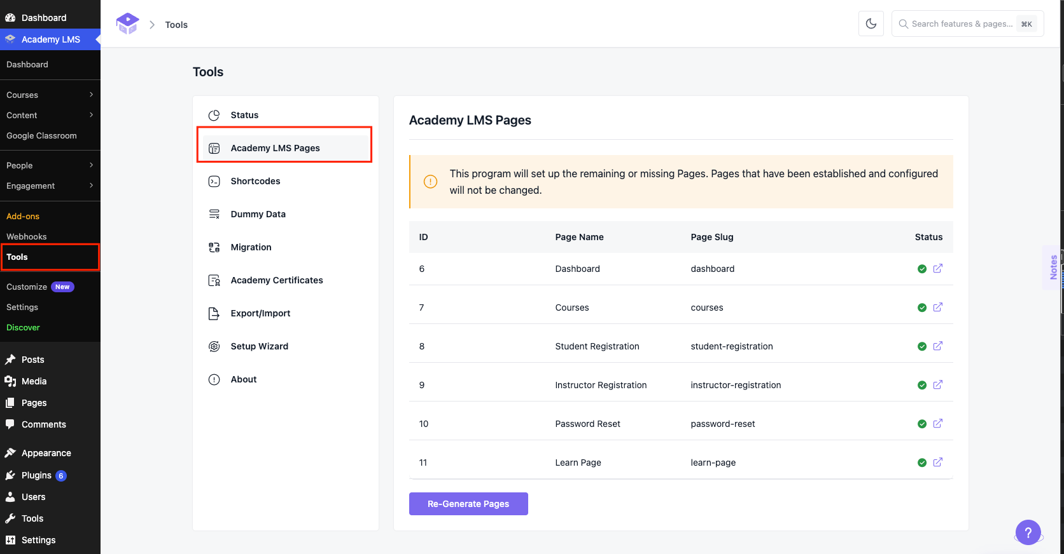
Task: Open WordPress Settings at sidebar bottom
Action: click(x=50, y=540)
